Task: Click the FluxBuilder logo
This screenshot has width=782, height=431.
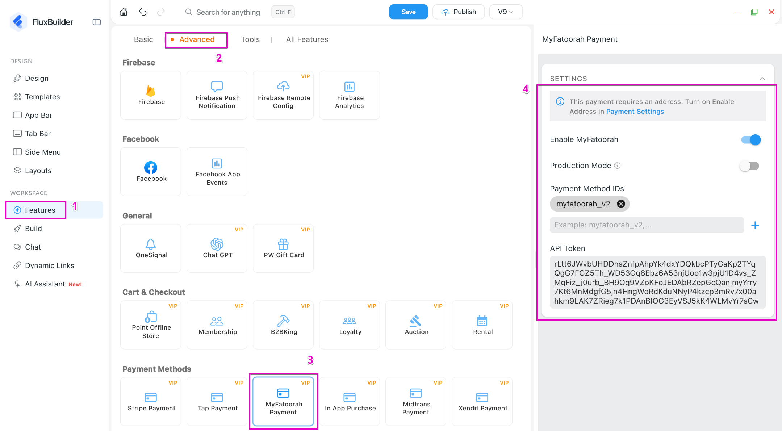Action: (18, 22)
